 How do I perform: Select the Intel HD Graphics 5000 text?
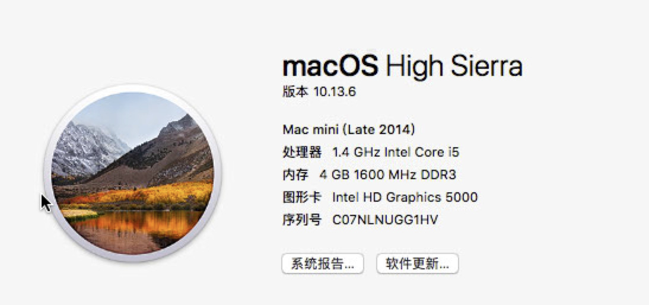405,197
